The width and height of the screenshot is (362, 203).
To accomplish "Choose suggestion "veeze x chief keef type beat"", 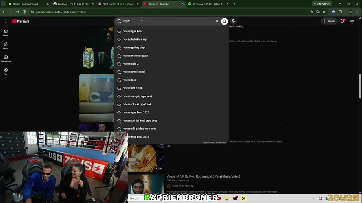I will (171, 121).
